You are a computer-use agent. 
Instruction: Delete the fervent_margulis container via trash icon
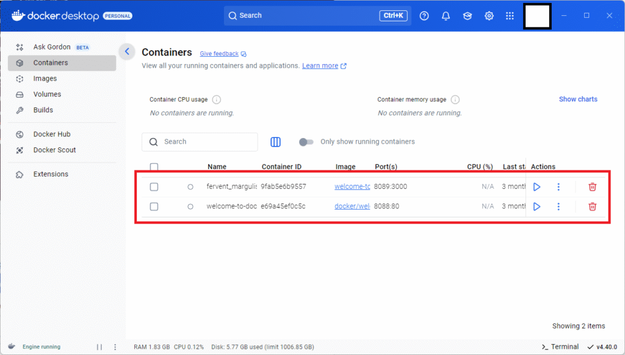592,187
